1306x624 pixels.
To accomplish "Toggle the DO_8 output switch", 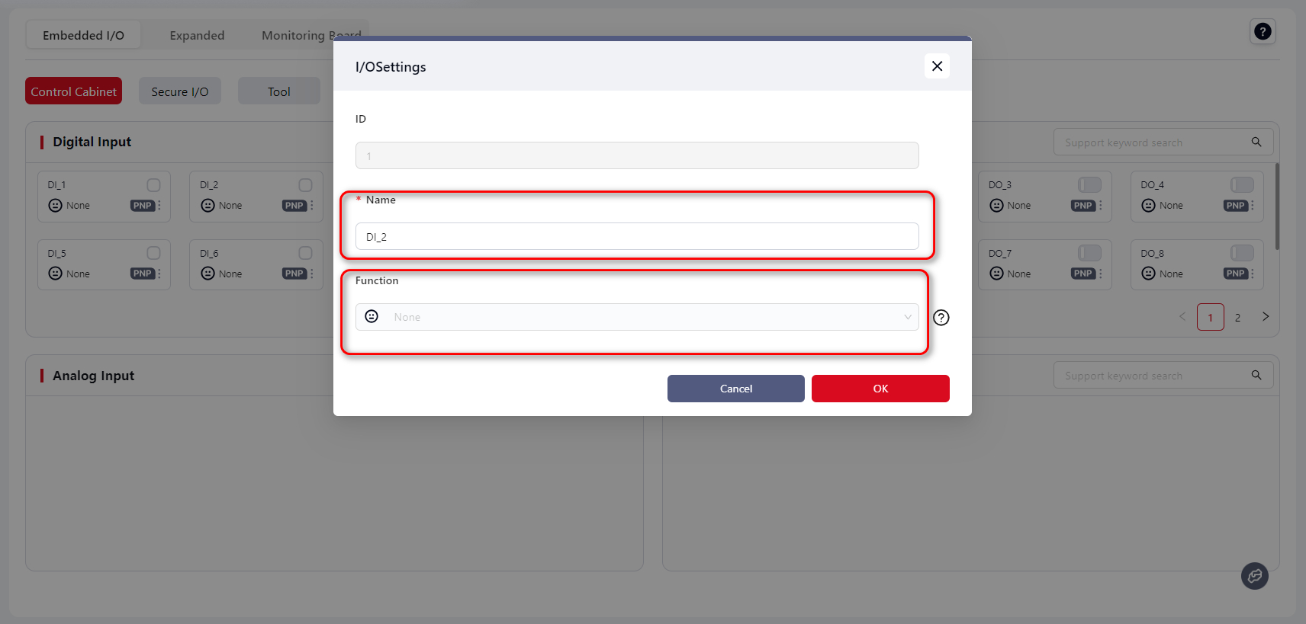I will 1241,253.
